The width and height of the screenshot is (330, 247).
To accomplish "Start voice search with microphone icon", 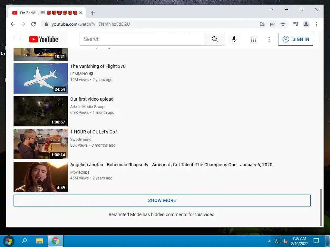I will (x=234, y=39).
